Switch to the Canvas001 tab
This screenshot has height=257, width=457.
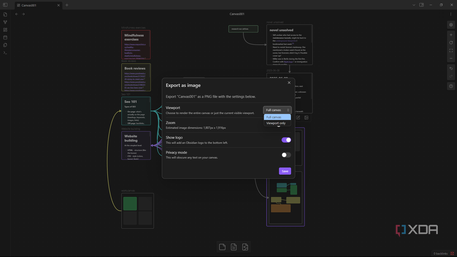click(38, 5)
